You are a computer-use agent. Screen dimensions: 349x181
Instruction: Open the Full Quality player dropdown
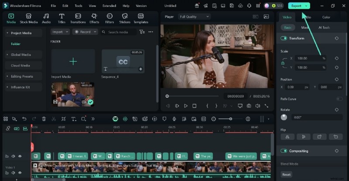click(195, 16)
